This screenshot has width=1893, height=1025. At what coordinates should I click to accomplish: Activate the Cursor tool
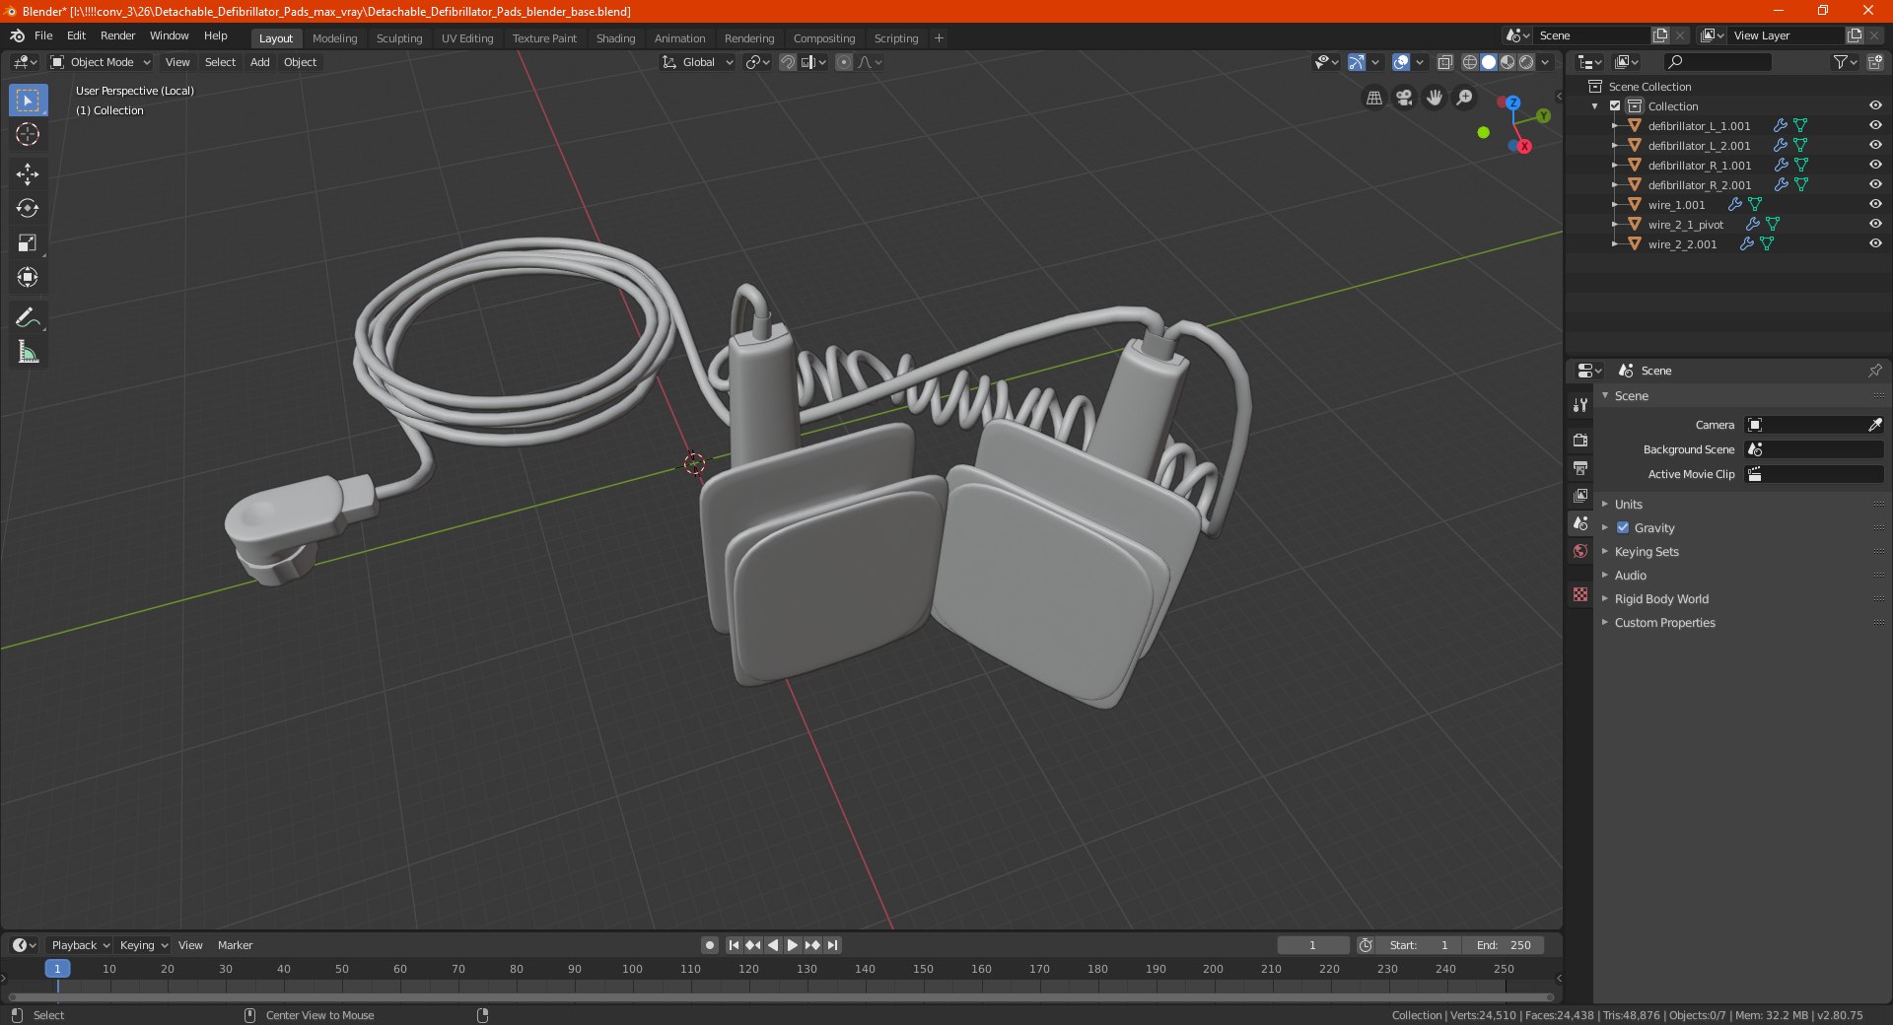point(28,135)
